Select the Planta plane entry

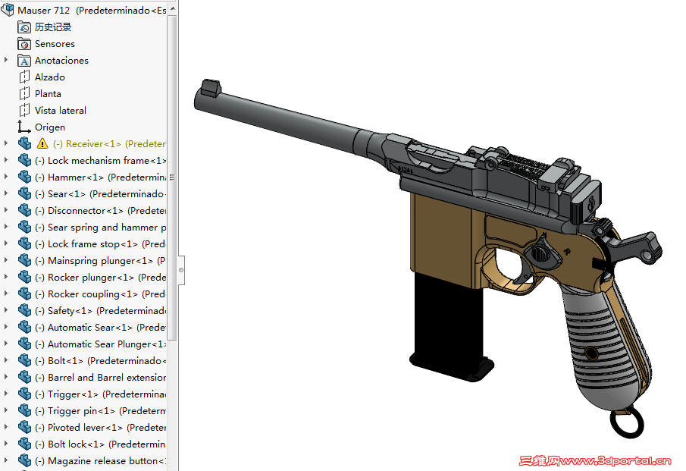point(48,94)
